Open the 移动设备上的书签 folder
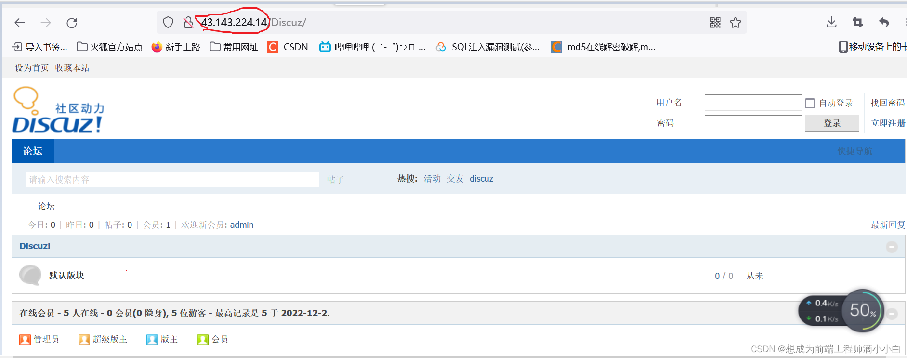The width and height of the screenshot is (907, 358). point(872,47)
